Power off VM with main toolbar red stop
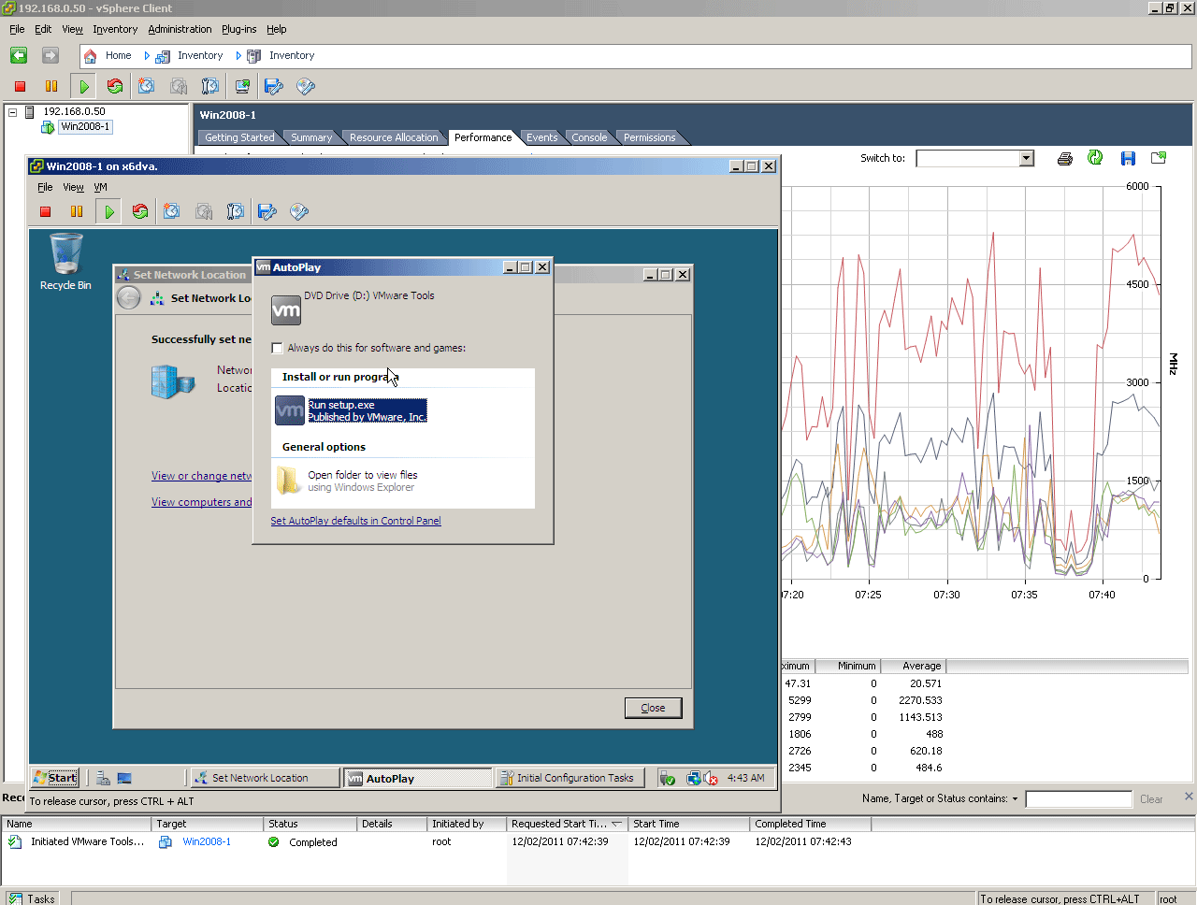 tap(20, 86)
